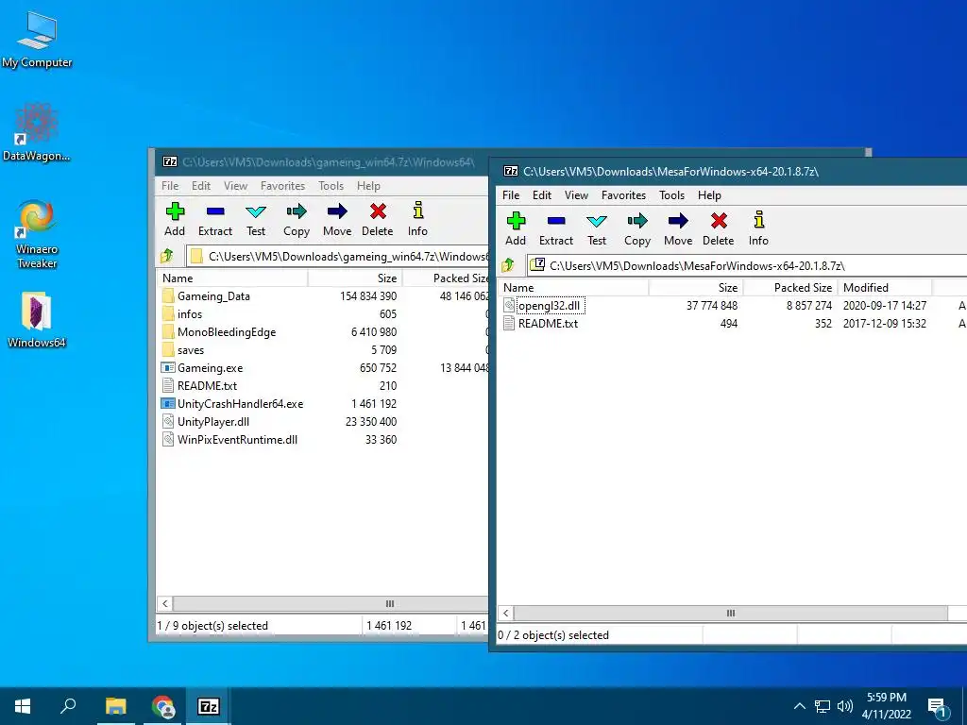Click MesaForWindows address path field
The height and width of the screenshot is (725, 967).
(x=747, y=265)
